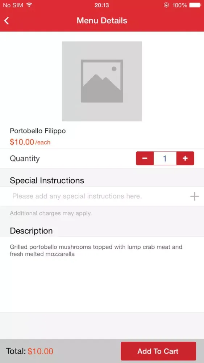
Task: Tap the $10.00 /each price label
Action: (x=30, y=142)
